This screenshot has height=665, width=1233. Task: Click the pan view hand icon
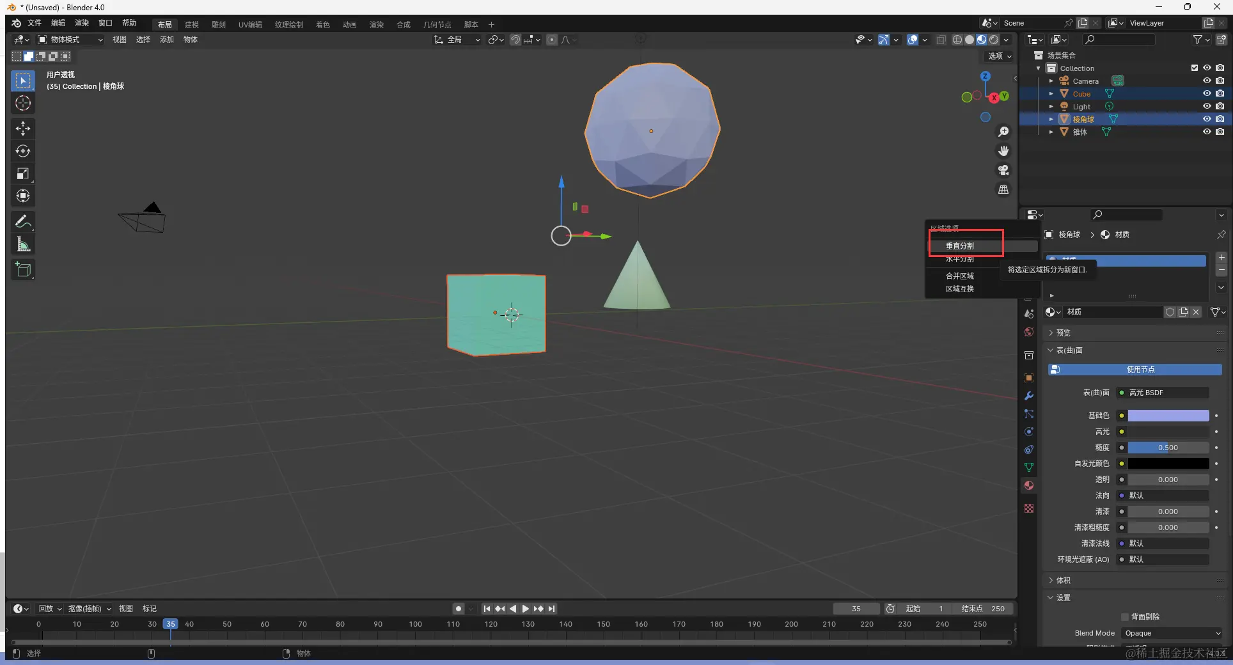1003,151
